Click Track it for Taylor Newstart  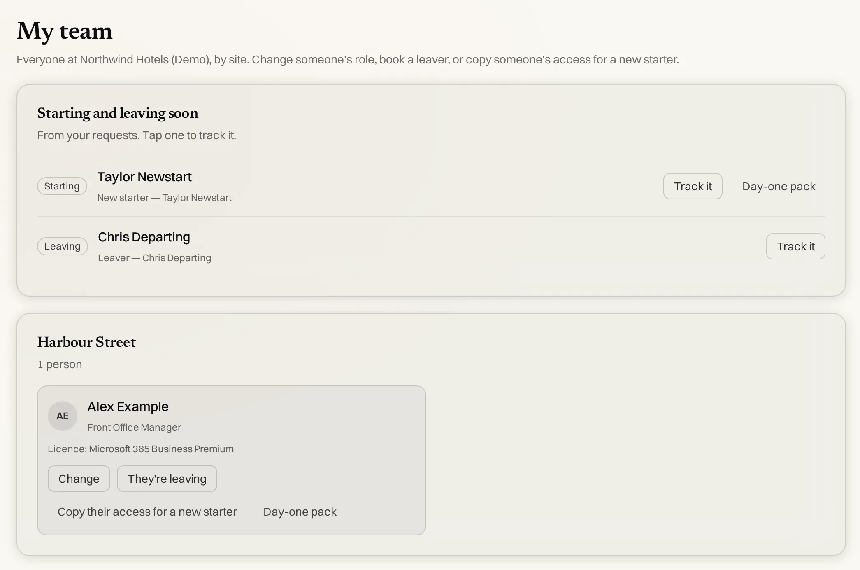pos(693,186)
